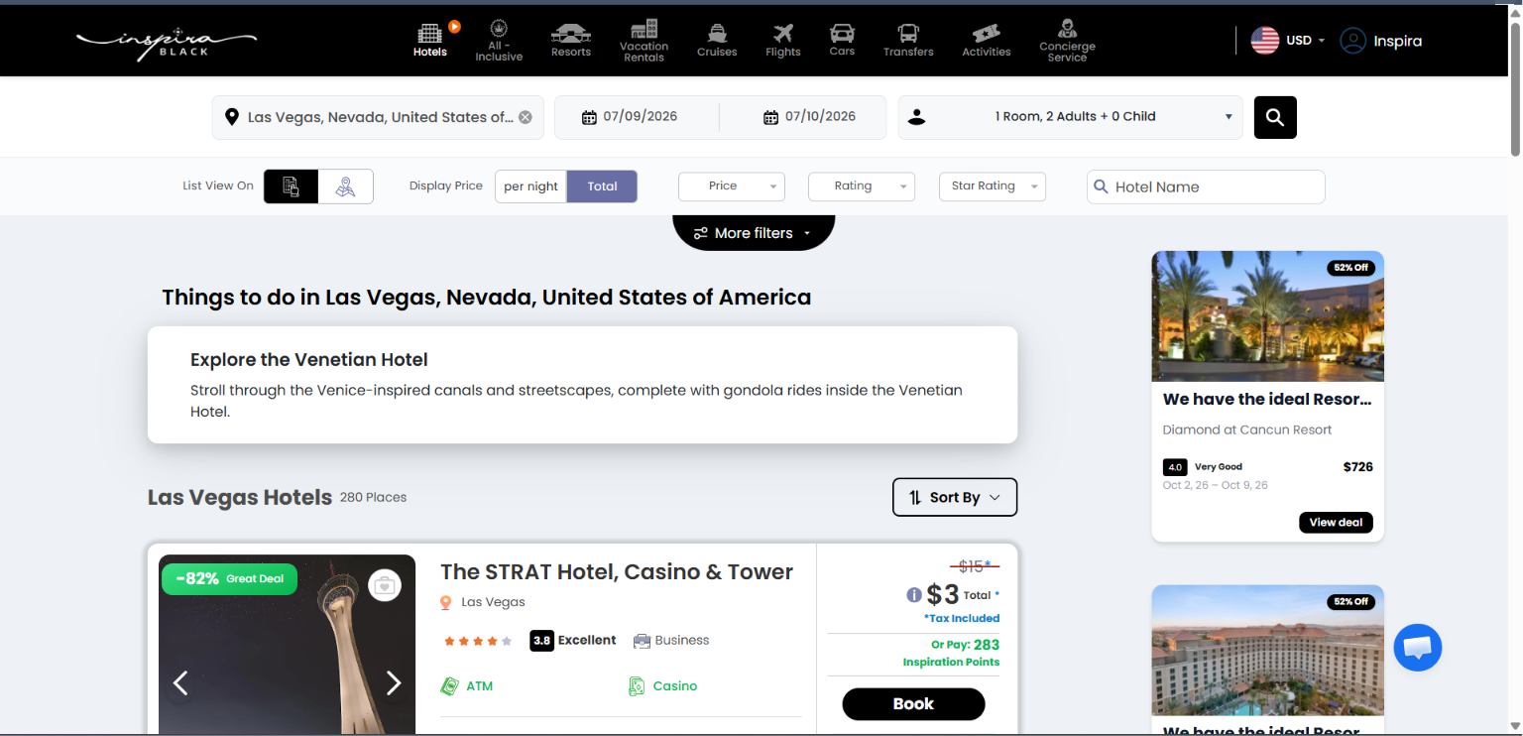Click the star rating of The STRAT Hotel

478,641
